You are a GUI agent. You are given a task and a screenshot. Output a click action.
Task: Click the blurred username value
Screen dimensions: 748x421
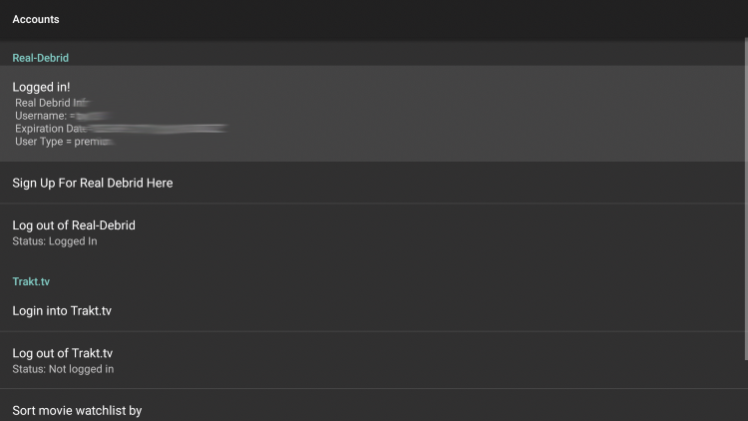pos(92,116)
